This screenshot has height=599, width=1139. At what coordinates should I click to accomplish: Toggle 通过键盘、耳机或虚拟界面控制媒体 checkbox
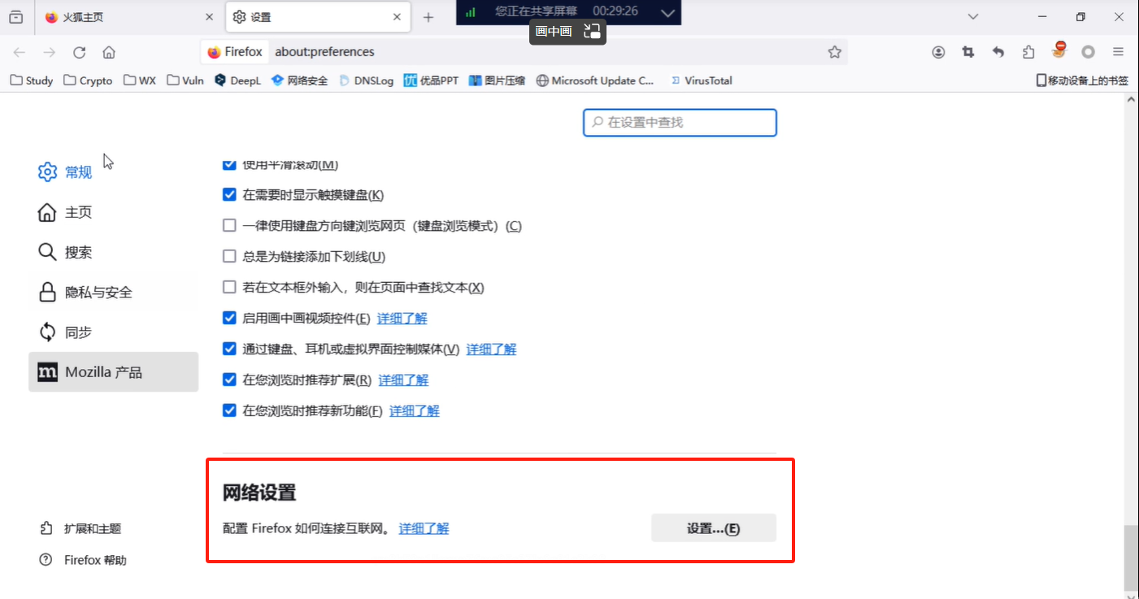pos(229,349)
